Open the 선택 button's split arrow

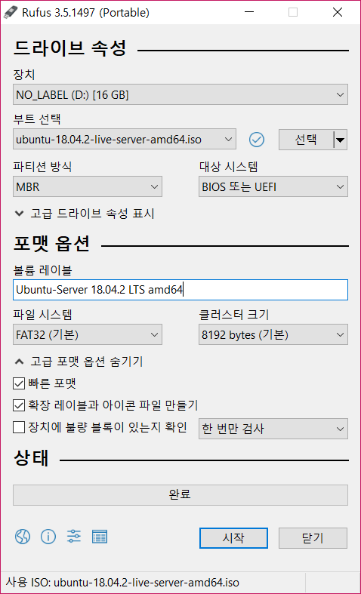tap(341, 140)
